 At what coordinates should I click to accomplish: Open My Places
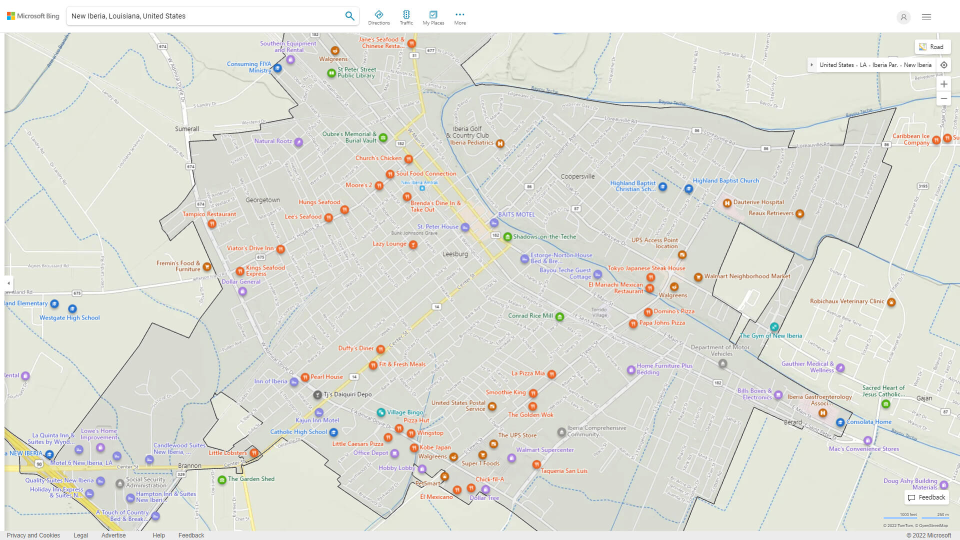click(433, 17)
